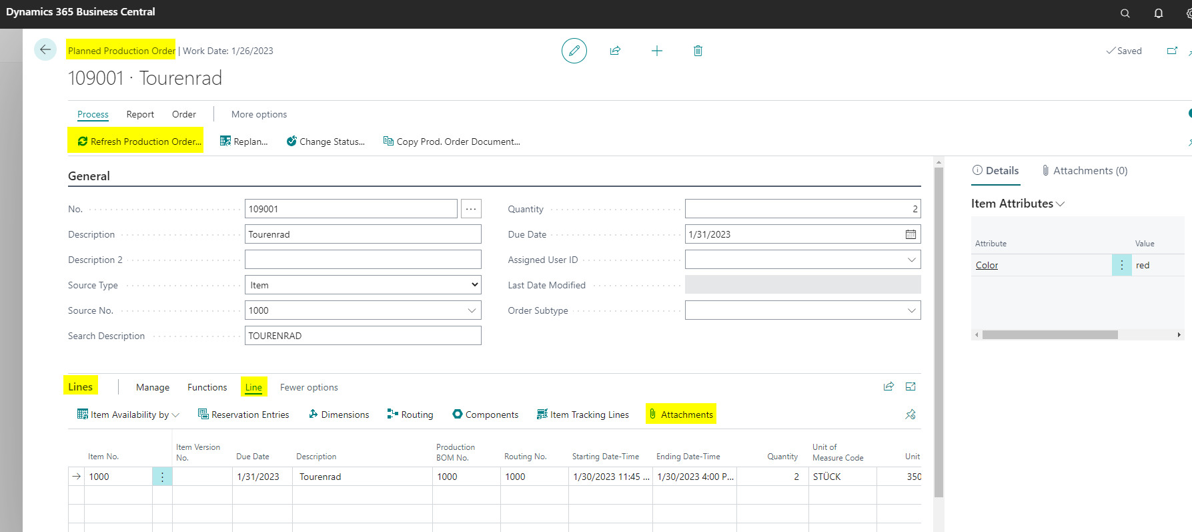
Task: Click into the Description field
Action: tap(363, 234)
